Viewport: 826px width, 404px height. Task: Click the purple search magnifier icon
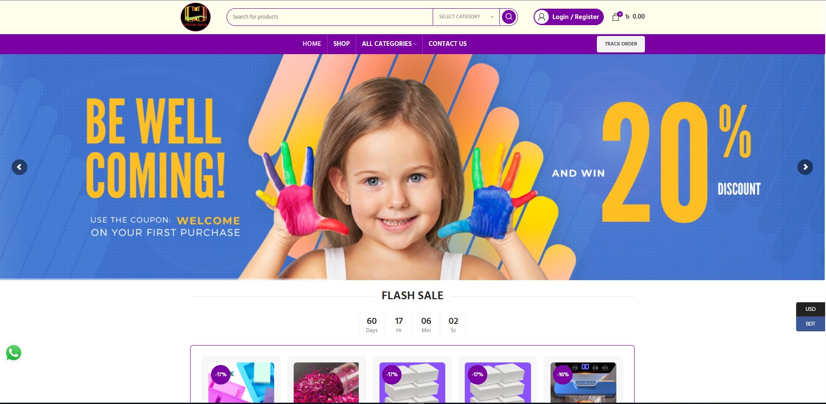(x=509, y=17)
